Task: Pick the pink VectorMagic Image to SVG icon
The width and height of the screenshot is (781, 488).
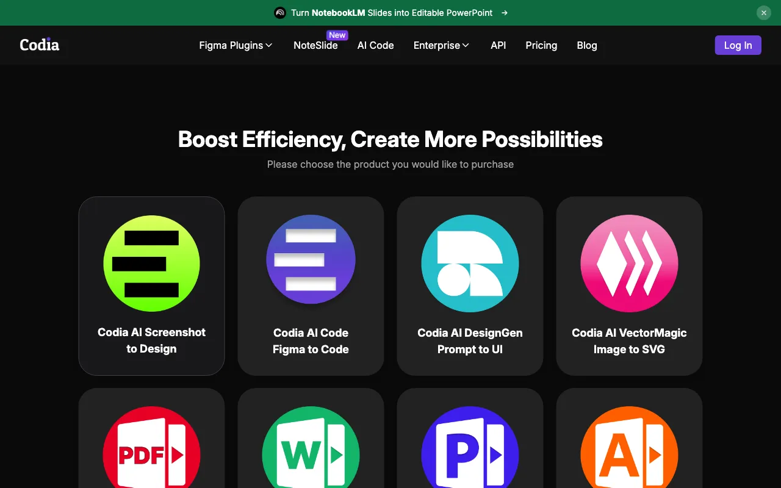Action: coord(629,264)
